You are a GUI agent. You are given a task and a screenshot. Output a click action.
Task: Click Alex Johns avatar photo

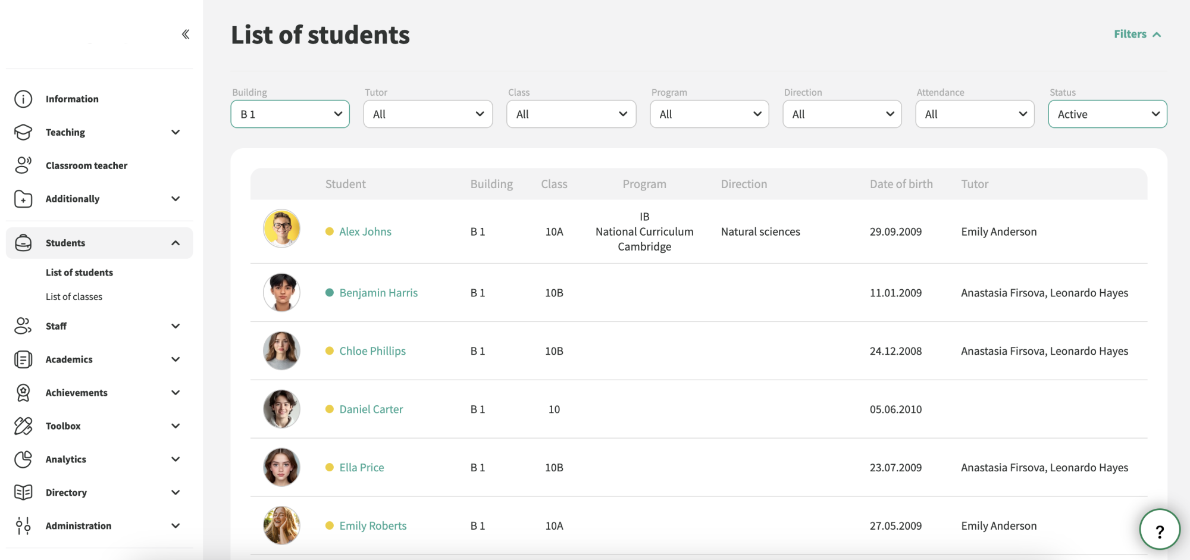pyautogui.click(x=281, y=229)
